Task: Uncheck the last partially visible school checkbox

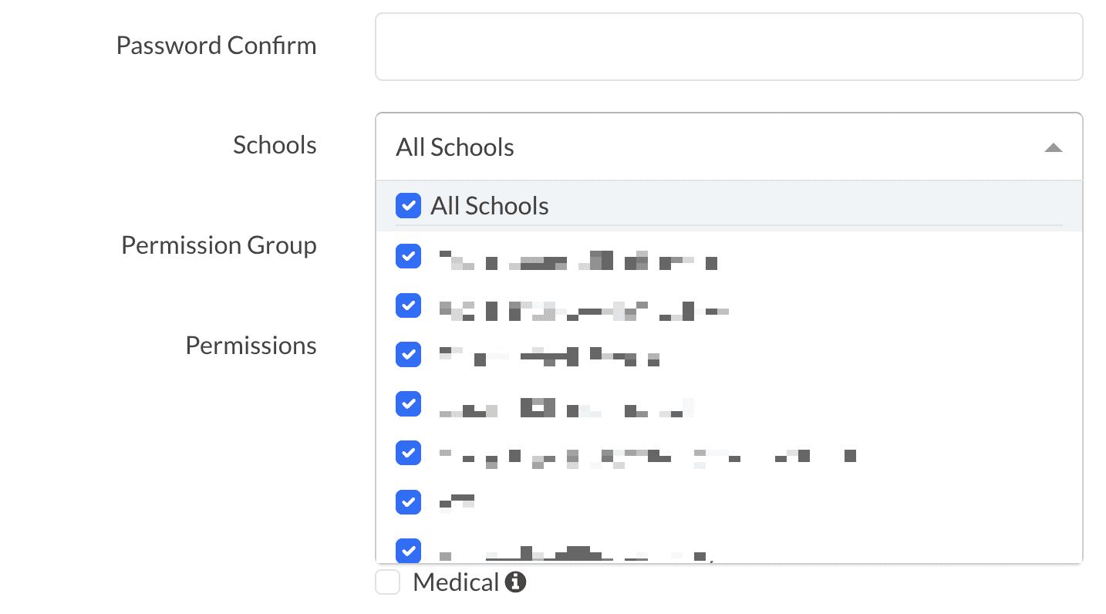Action: pyautogui.click(x=408, y=550)
